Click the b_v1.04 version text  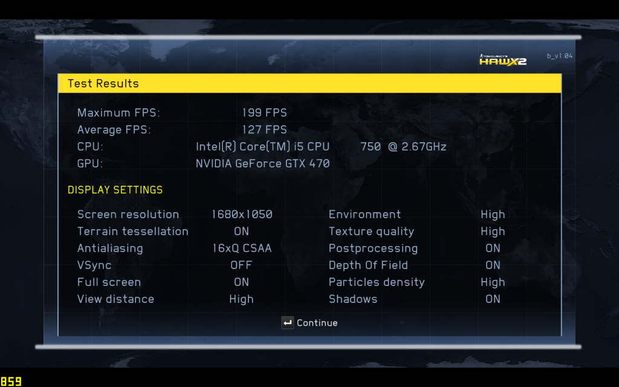tap(559, 56)
